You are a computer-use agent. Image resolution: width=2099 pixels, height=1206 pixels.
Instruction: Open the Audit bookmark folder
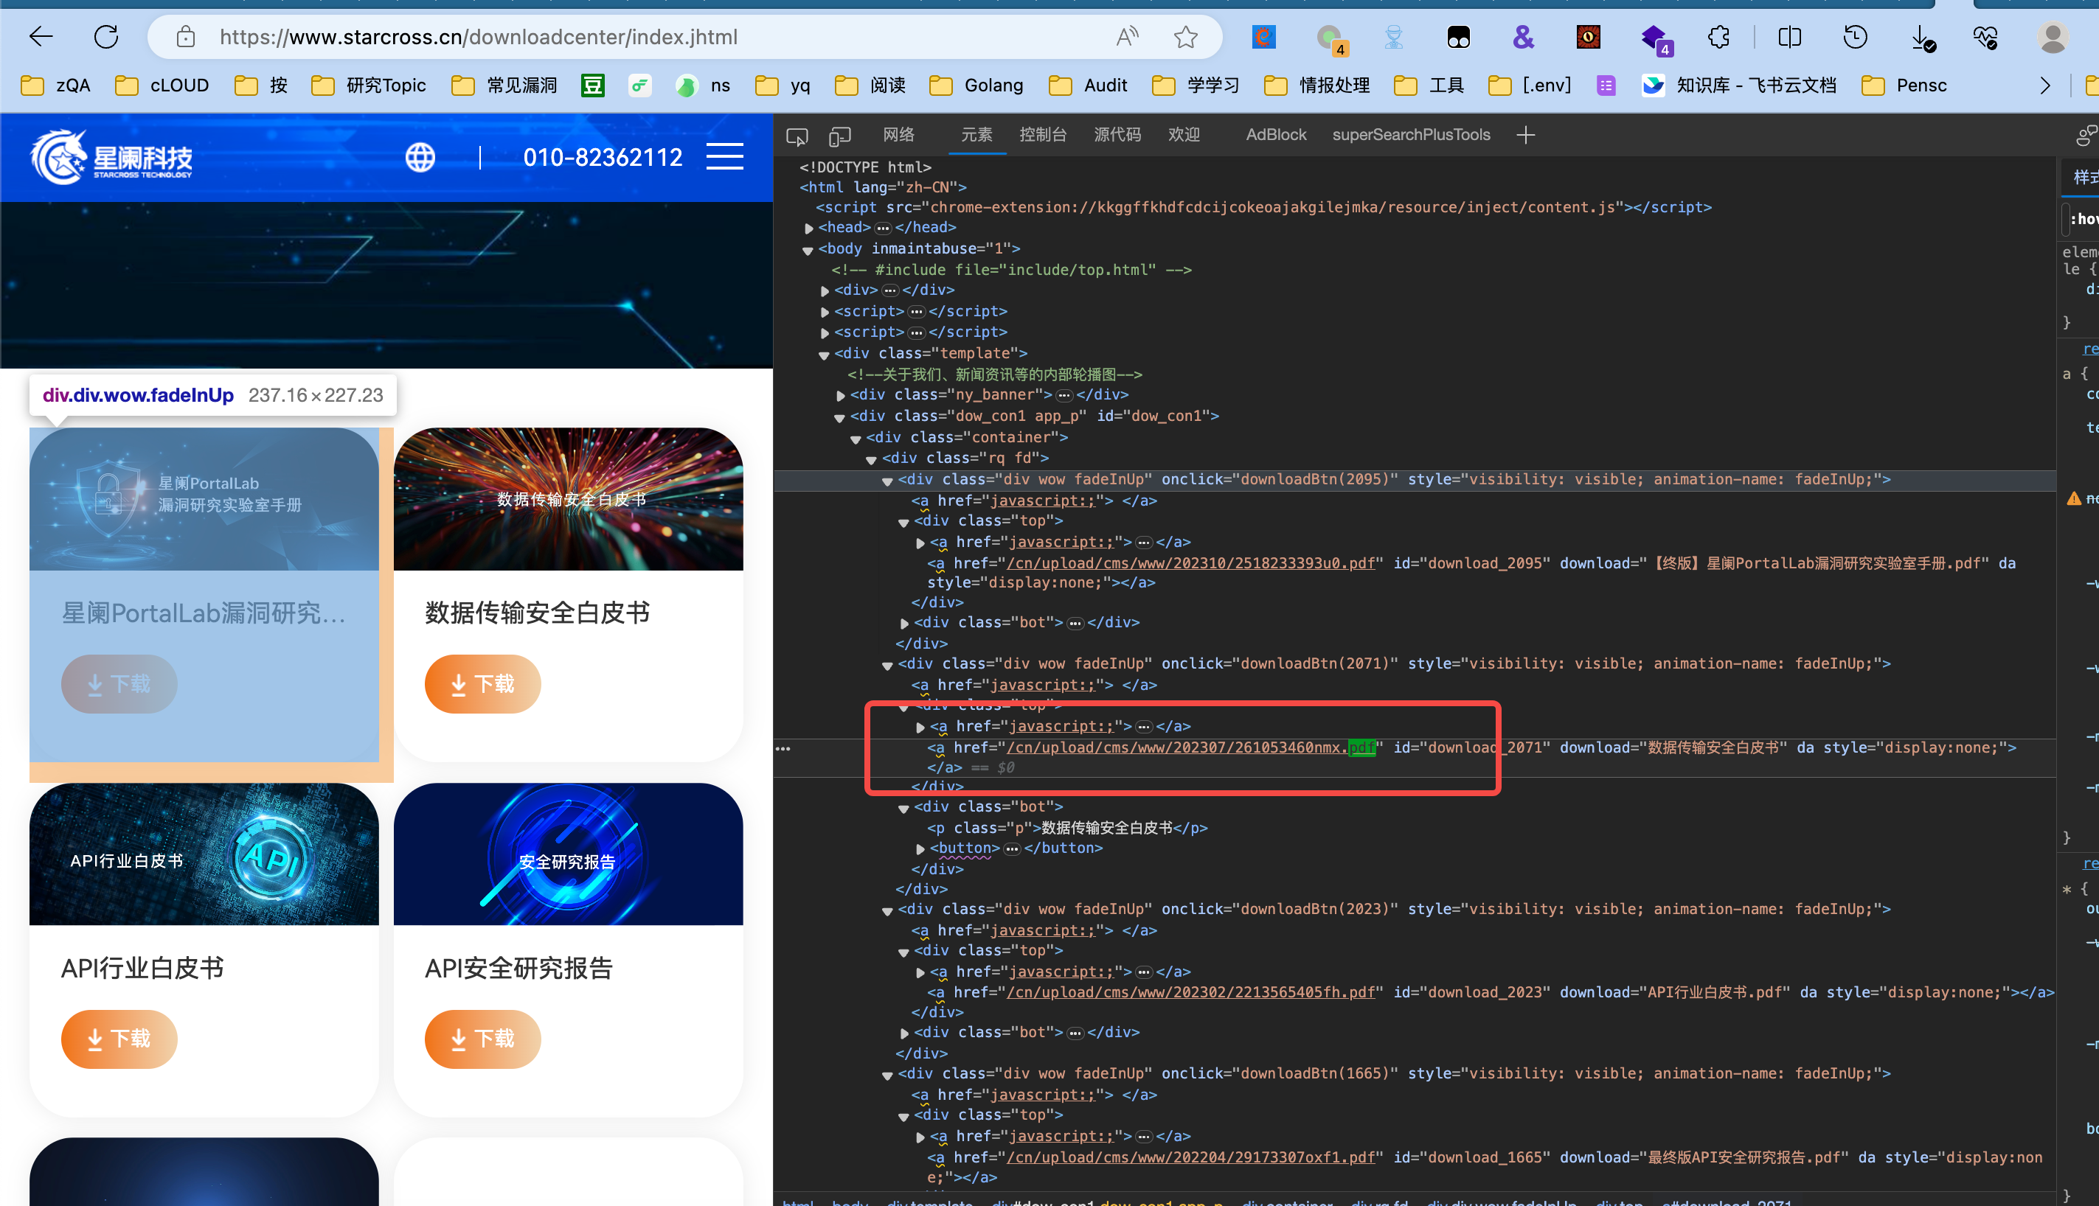(1087, 86)
